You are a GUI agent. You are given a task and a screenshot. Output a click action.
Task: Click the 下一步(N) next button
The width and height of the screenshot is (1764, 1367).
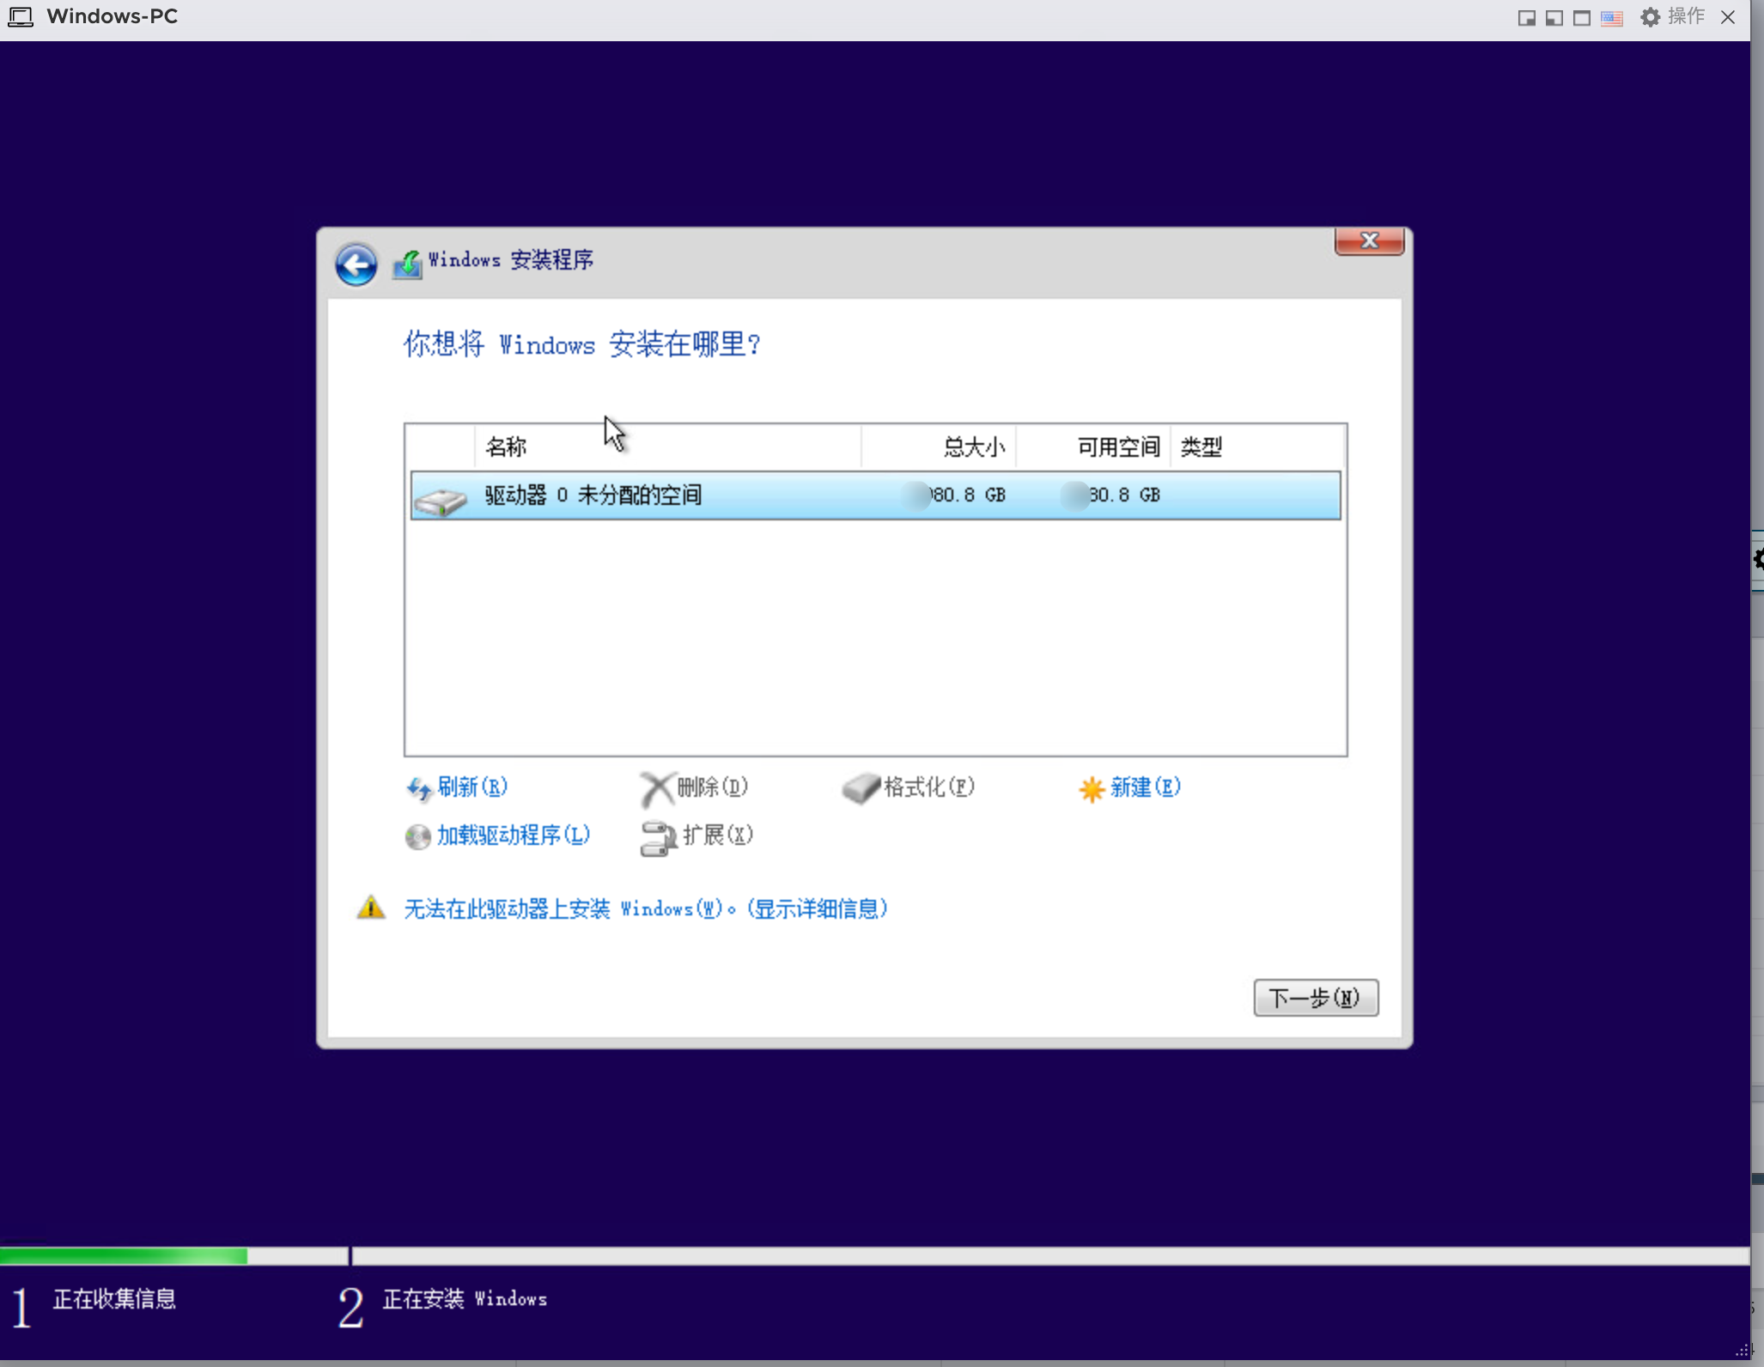pyautogui.click(x=1315, y=998)
